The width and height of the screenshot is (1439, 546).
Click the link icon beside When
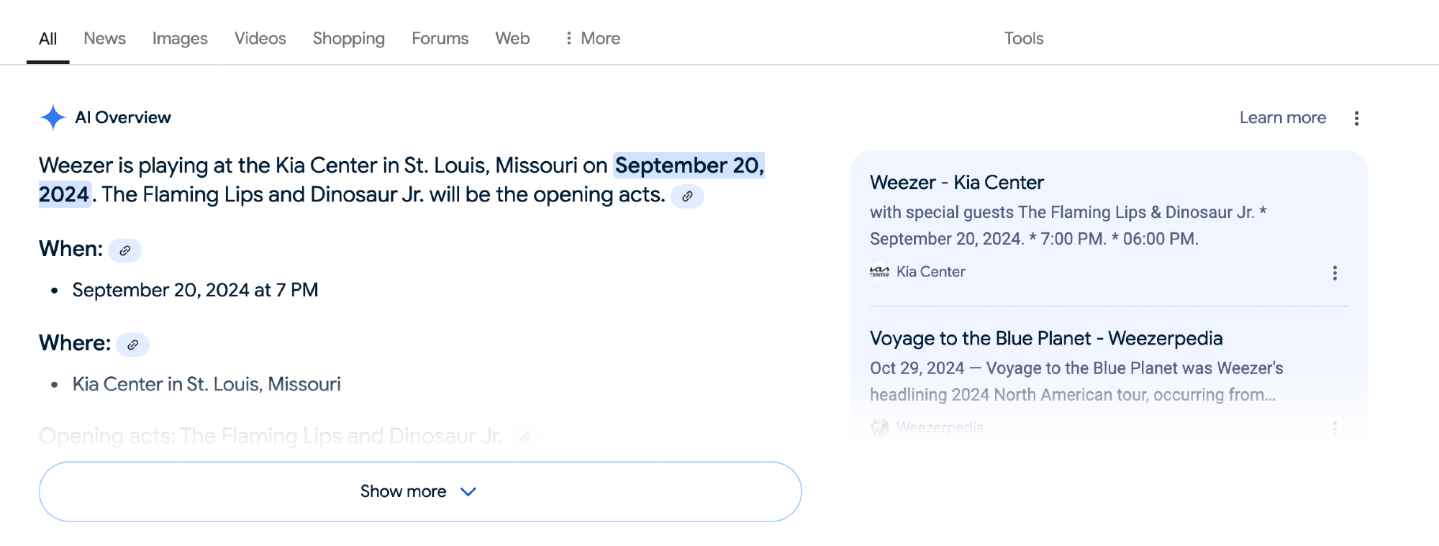pyautogui.click(x=125, y=250)
